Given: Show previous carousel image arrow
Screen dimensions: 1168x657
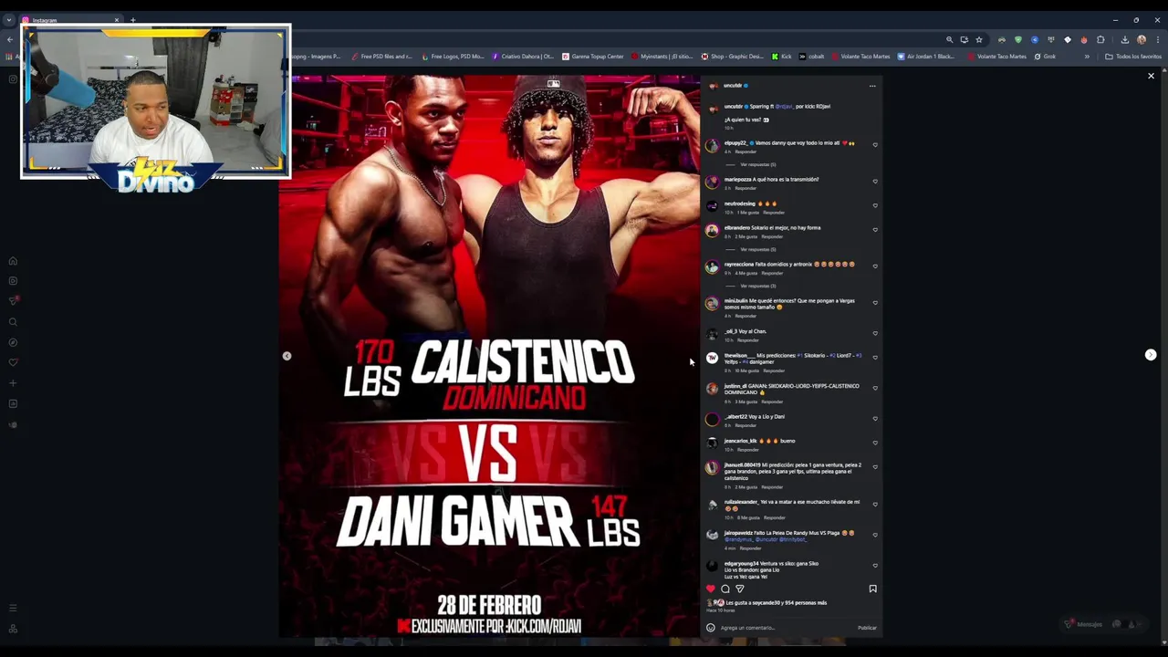Looking at the screenshot, I should pos(287,356).
